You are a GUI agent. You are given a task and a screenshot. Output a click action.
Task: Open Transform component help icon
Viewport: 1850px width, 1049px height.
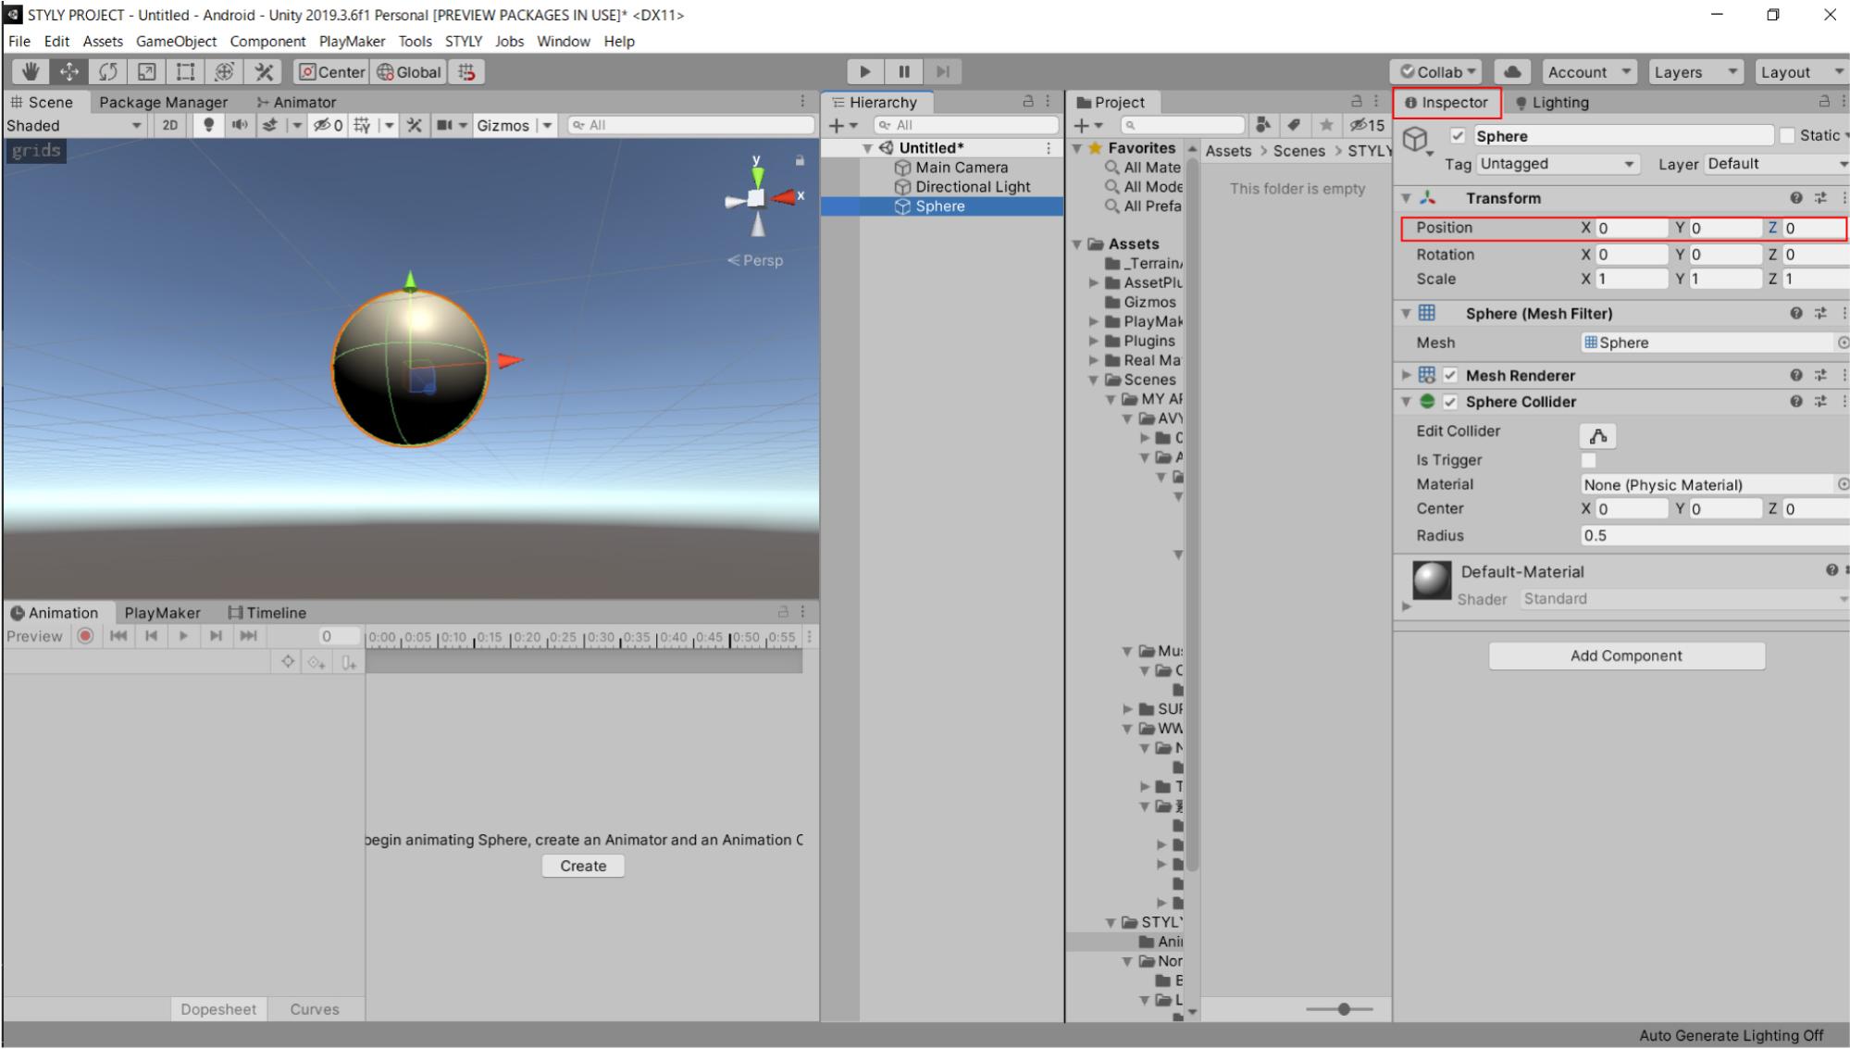pyautogui.click(x=1796, y=197)
